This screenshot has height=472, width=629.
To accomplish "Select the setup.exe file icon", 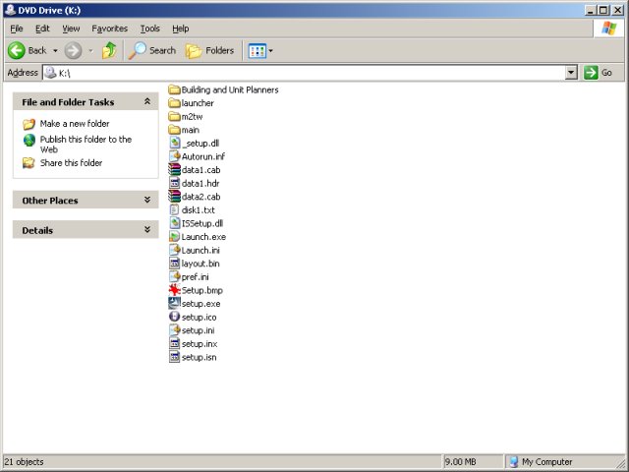I will (174, 304).
